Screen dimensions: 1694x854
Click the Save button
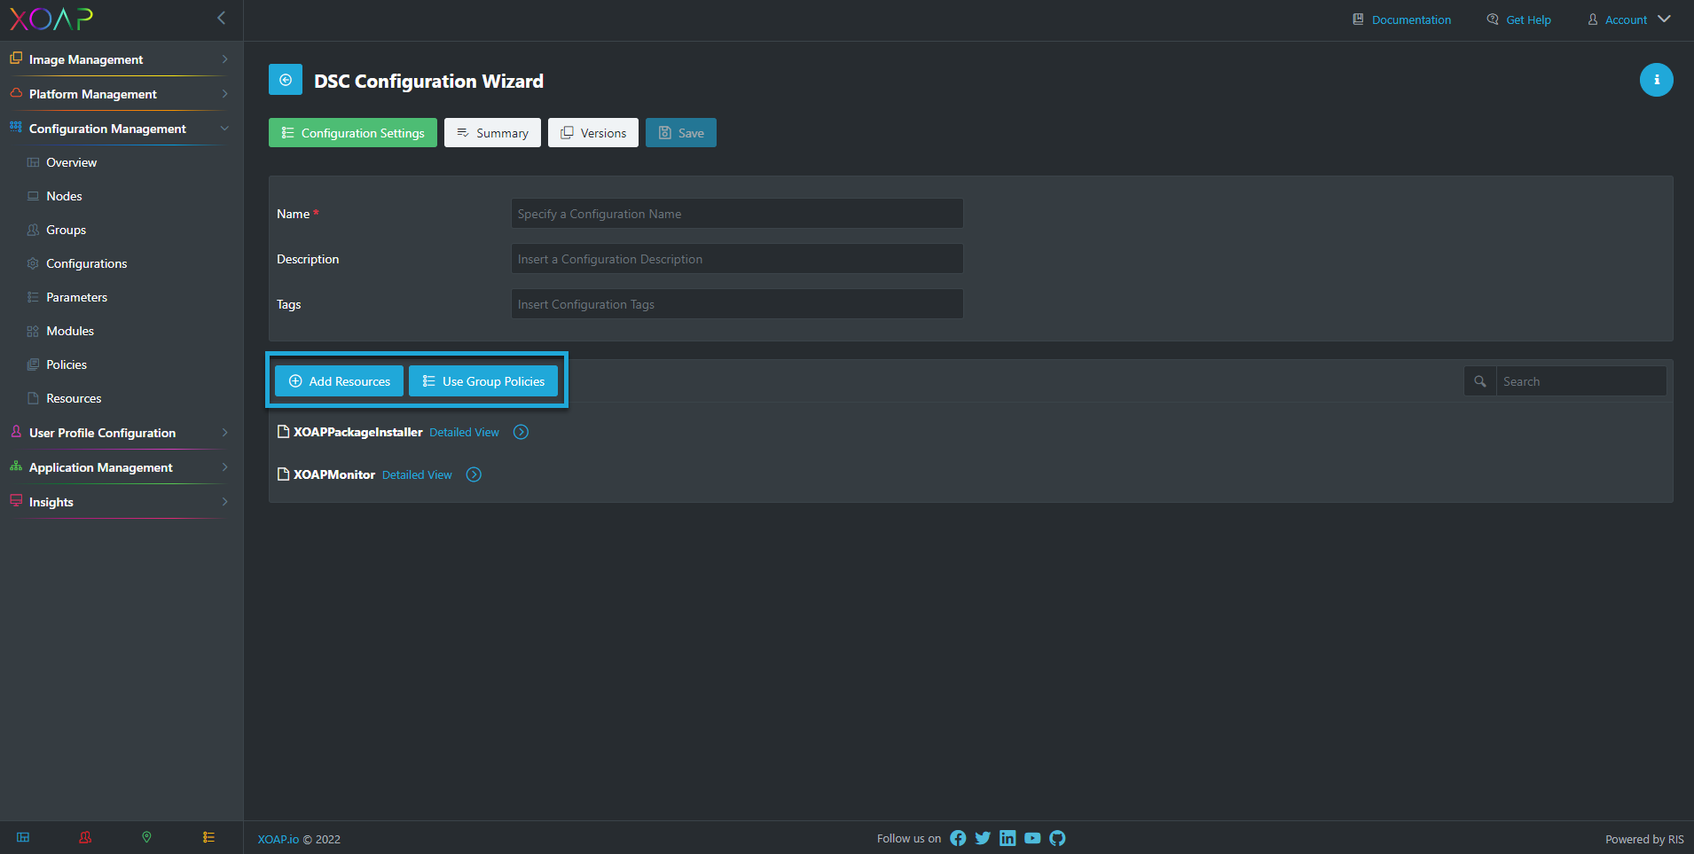click(681, 133)
